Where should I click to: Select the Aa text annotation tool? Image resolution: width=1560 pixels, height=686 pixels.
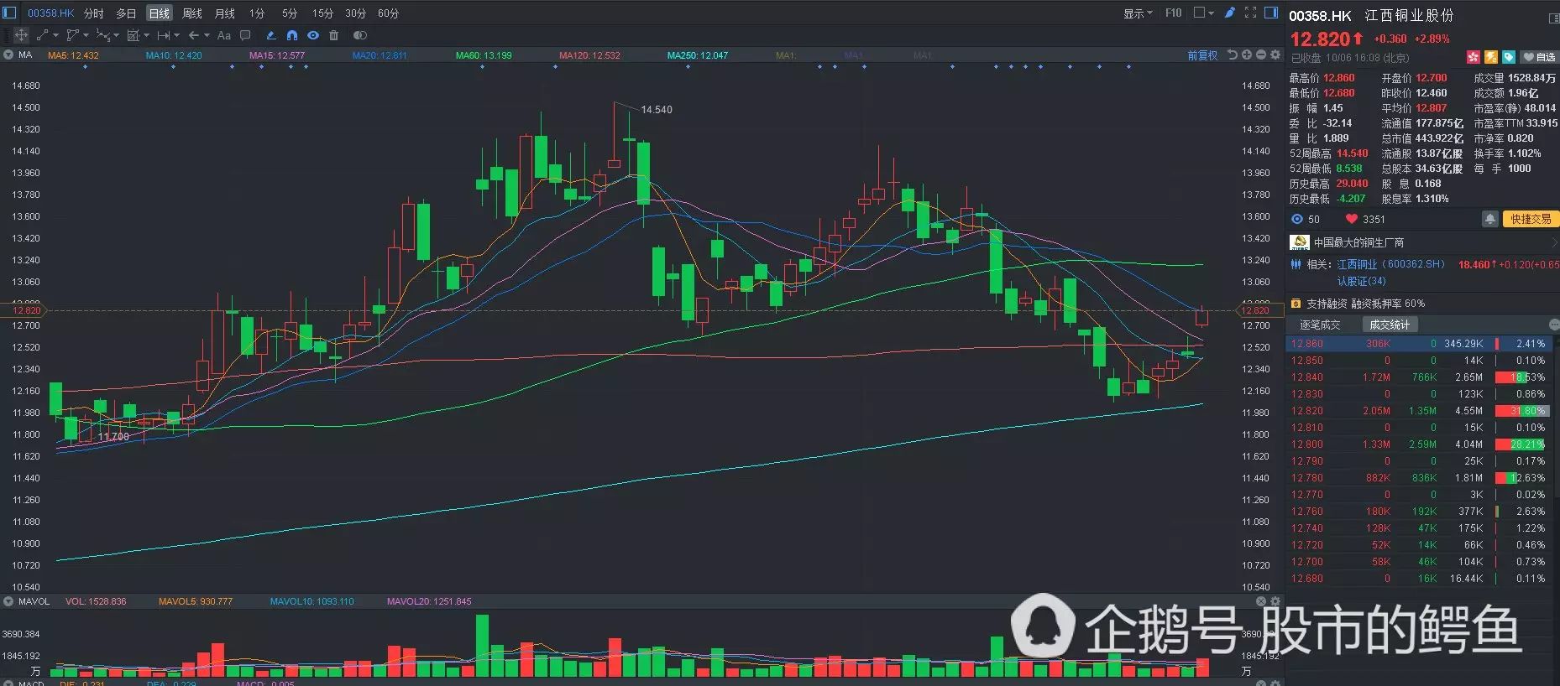coord(223,35)
